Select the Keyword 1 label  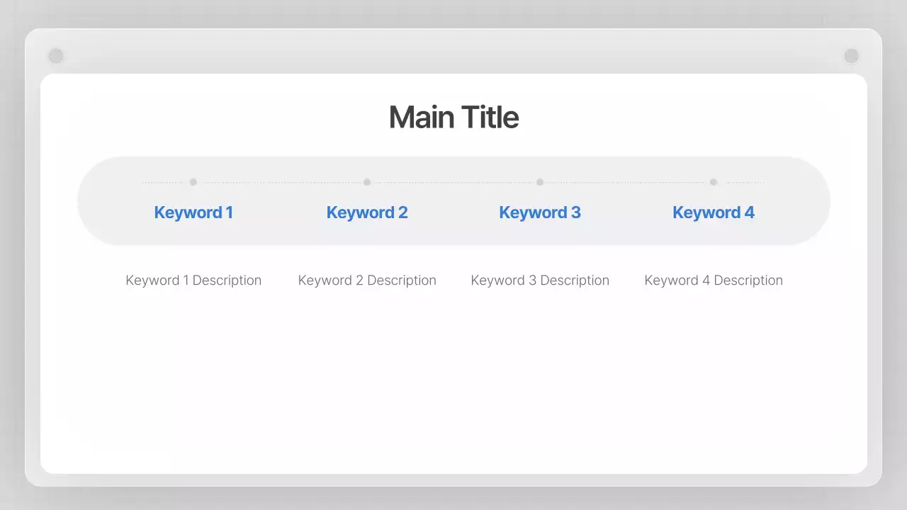click(x=193, y=212)
